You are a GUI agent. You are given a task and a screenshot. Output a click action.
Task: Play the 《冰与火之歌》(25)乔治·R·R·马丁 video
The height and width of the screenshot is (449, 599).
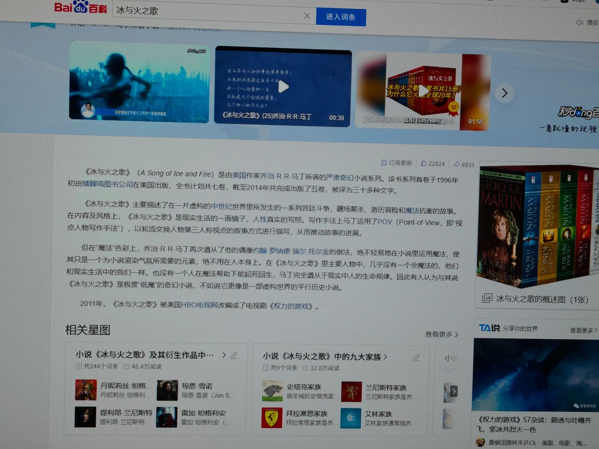pos(283,87)
